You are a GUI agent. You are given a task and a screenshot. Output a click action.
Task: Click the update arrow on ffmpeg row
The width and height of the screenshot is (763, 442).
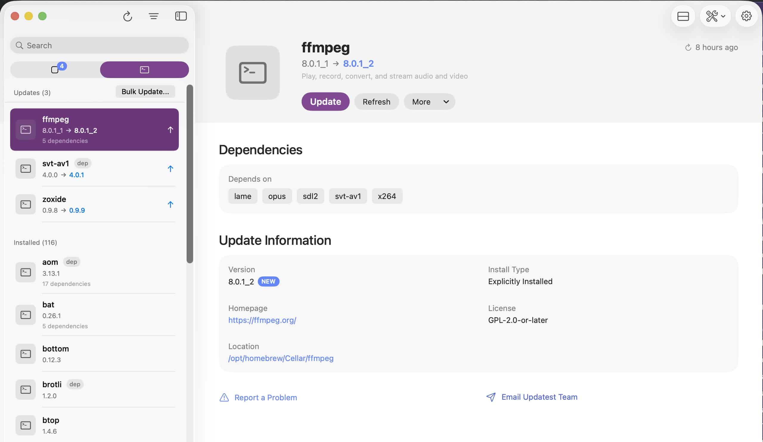pyautogui.click(x=170, y=130)
